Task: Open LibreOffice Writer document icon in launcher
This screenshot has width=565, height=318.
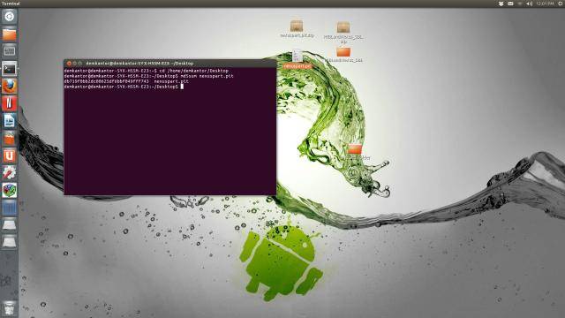Action: (x=9, y=121)
